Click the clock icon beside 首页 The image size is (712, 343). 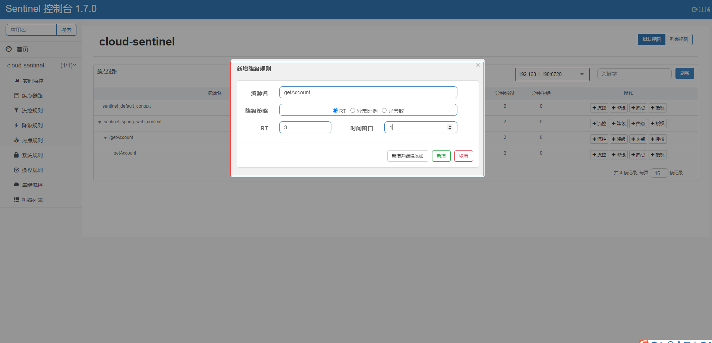(9, 49)
